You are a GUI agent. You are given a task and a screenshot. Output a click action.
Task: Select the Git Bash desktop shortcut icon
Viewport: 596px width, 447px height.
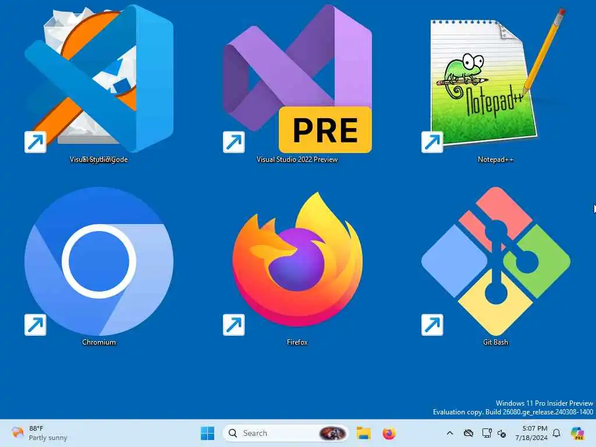click(x=496, y=261)
